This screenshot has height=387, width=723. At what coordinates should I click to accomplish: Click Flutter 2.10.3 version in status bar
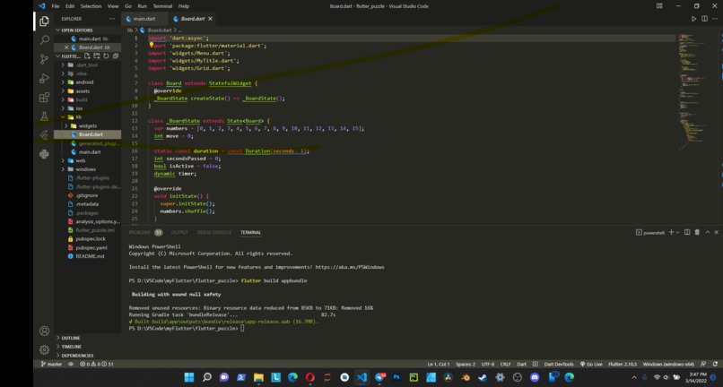(623, 364)
